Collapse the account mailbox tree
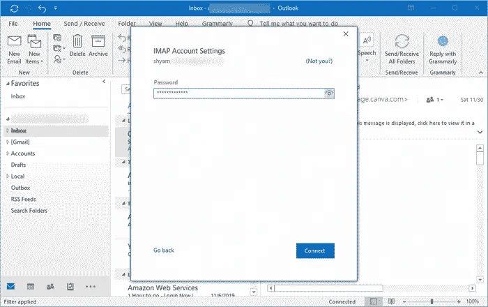 point(8,119)
